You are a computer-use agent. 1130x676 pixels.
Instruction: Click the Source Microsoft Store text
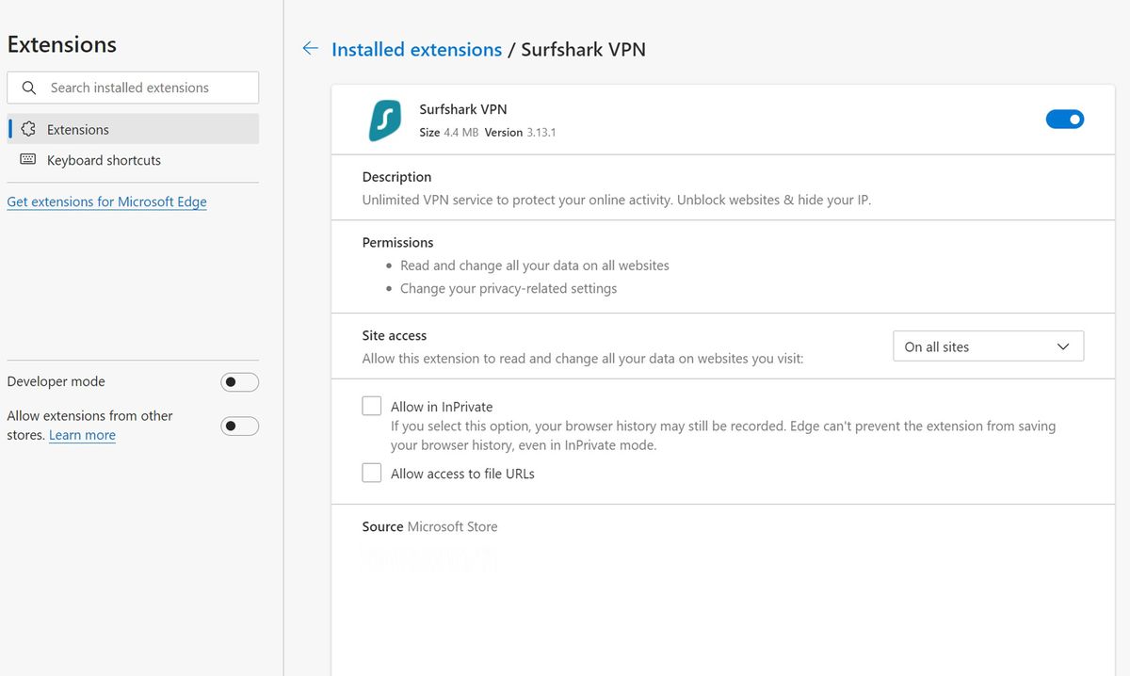coord(429,526)
